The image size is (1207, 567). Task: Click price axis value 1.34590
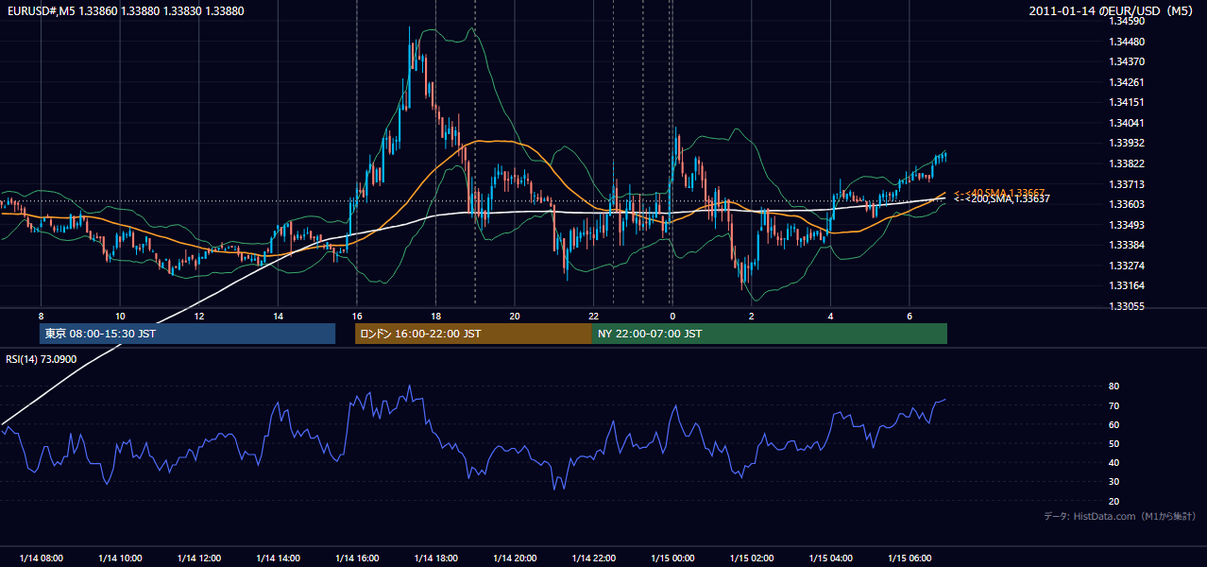pyautogui.click(x=1127, y=21)
